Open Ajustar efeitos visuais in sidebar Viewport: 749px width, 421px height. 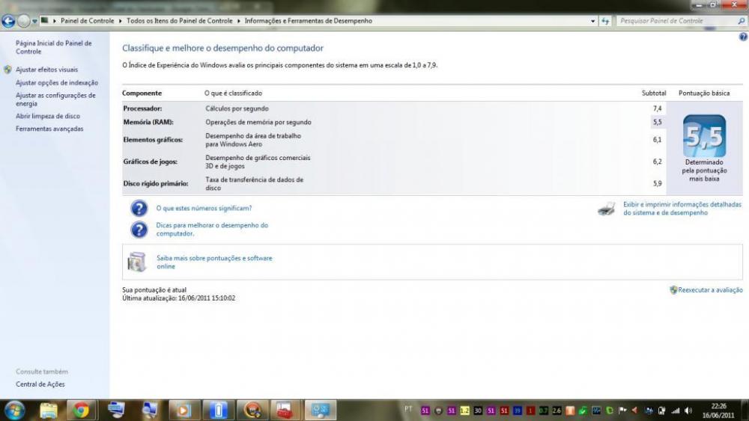pos(46,70)
